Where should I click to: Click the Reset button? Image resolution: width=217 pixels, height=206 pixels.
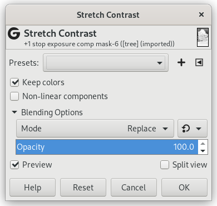pyautogui.click(x=83, y=188)
